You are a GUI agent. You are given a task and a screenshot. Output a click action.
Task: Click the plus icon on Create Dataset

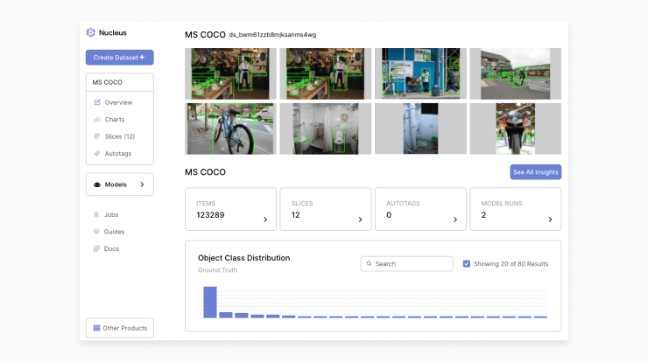(142, 57)
